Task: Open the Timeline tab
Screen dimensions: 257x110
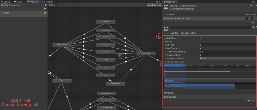Action: [x=48, y=2]
